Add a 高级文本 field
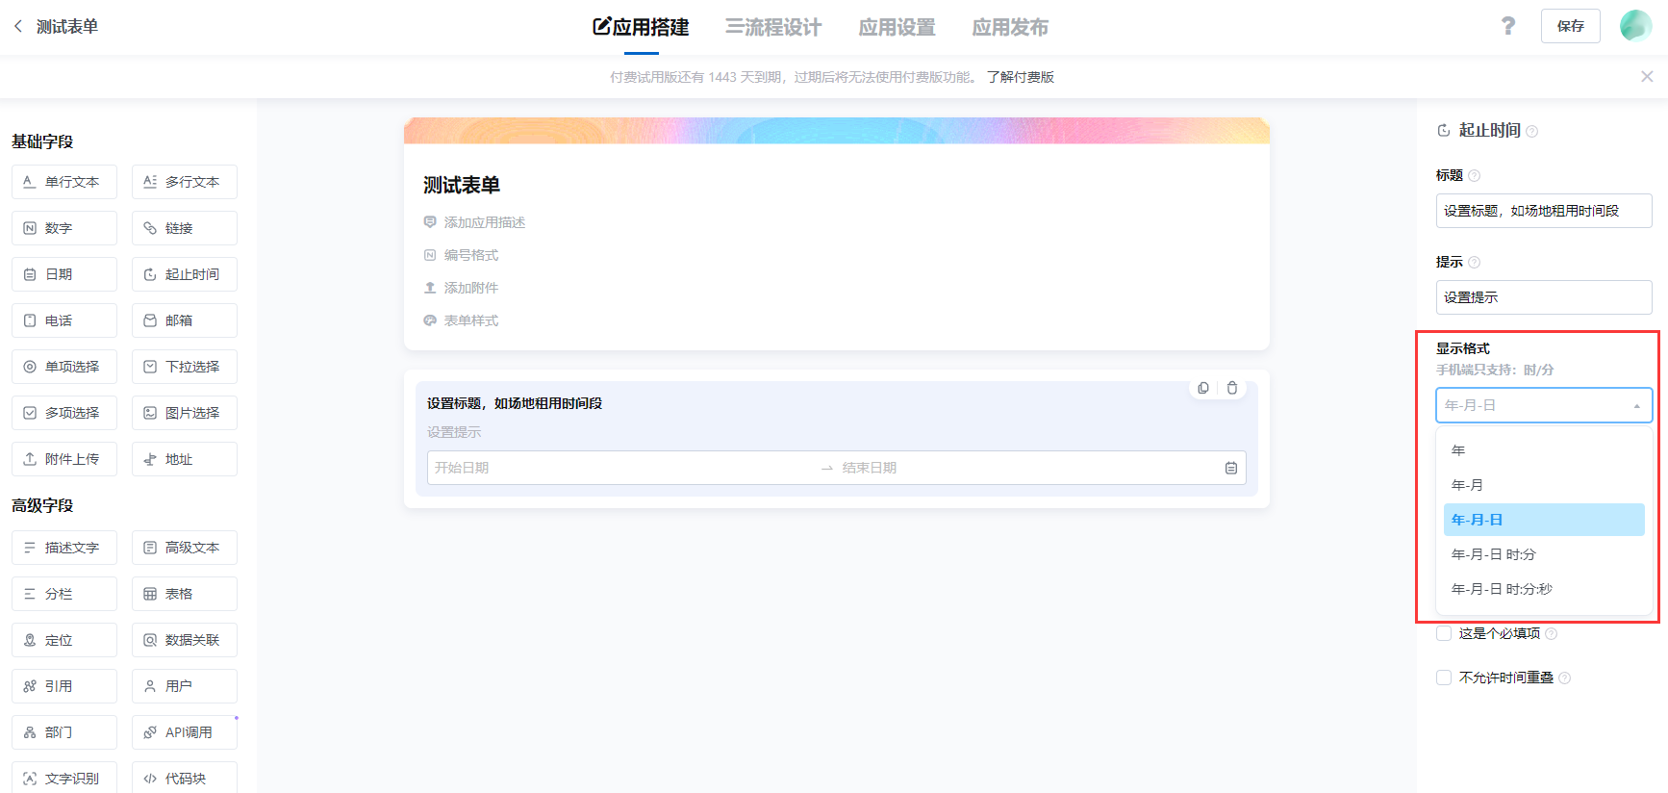 tap(185, 548)
